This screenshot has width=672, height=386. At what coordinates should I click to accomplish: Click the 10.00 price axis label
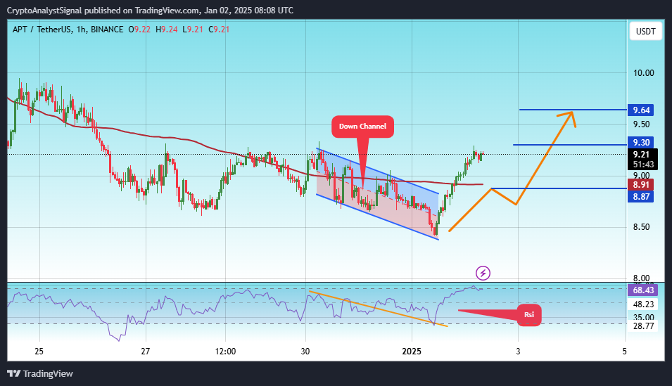click(x=644, y=73)
